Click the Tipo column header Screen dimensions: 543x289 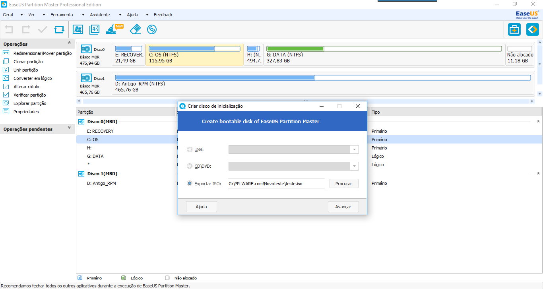[x=456, y=112]
